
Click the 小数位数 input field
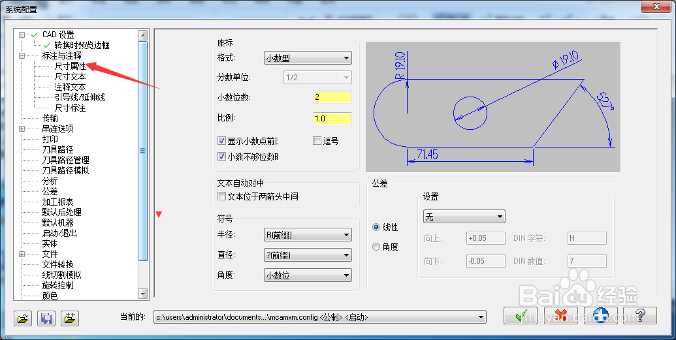tap(332, 97)
